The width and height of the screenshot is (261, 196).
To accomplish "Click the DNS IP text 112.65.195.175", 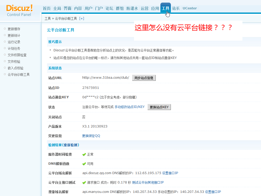I will 148,173.
